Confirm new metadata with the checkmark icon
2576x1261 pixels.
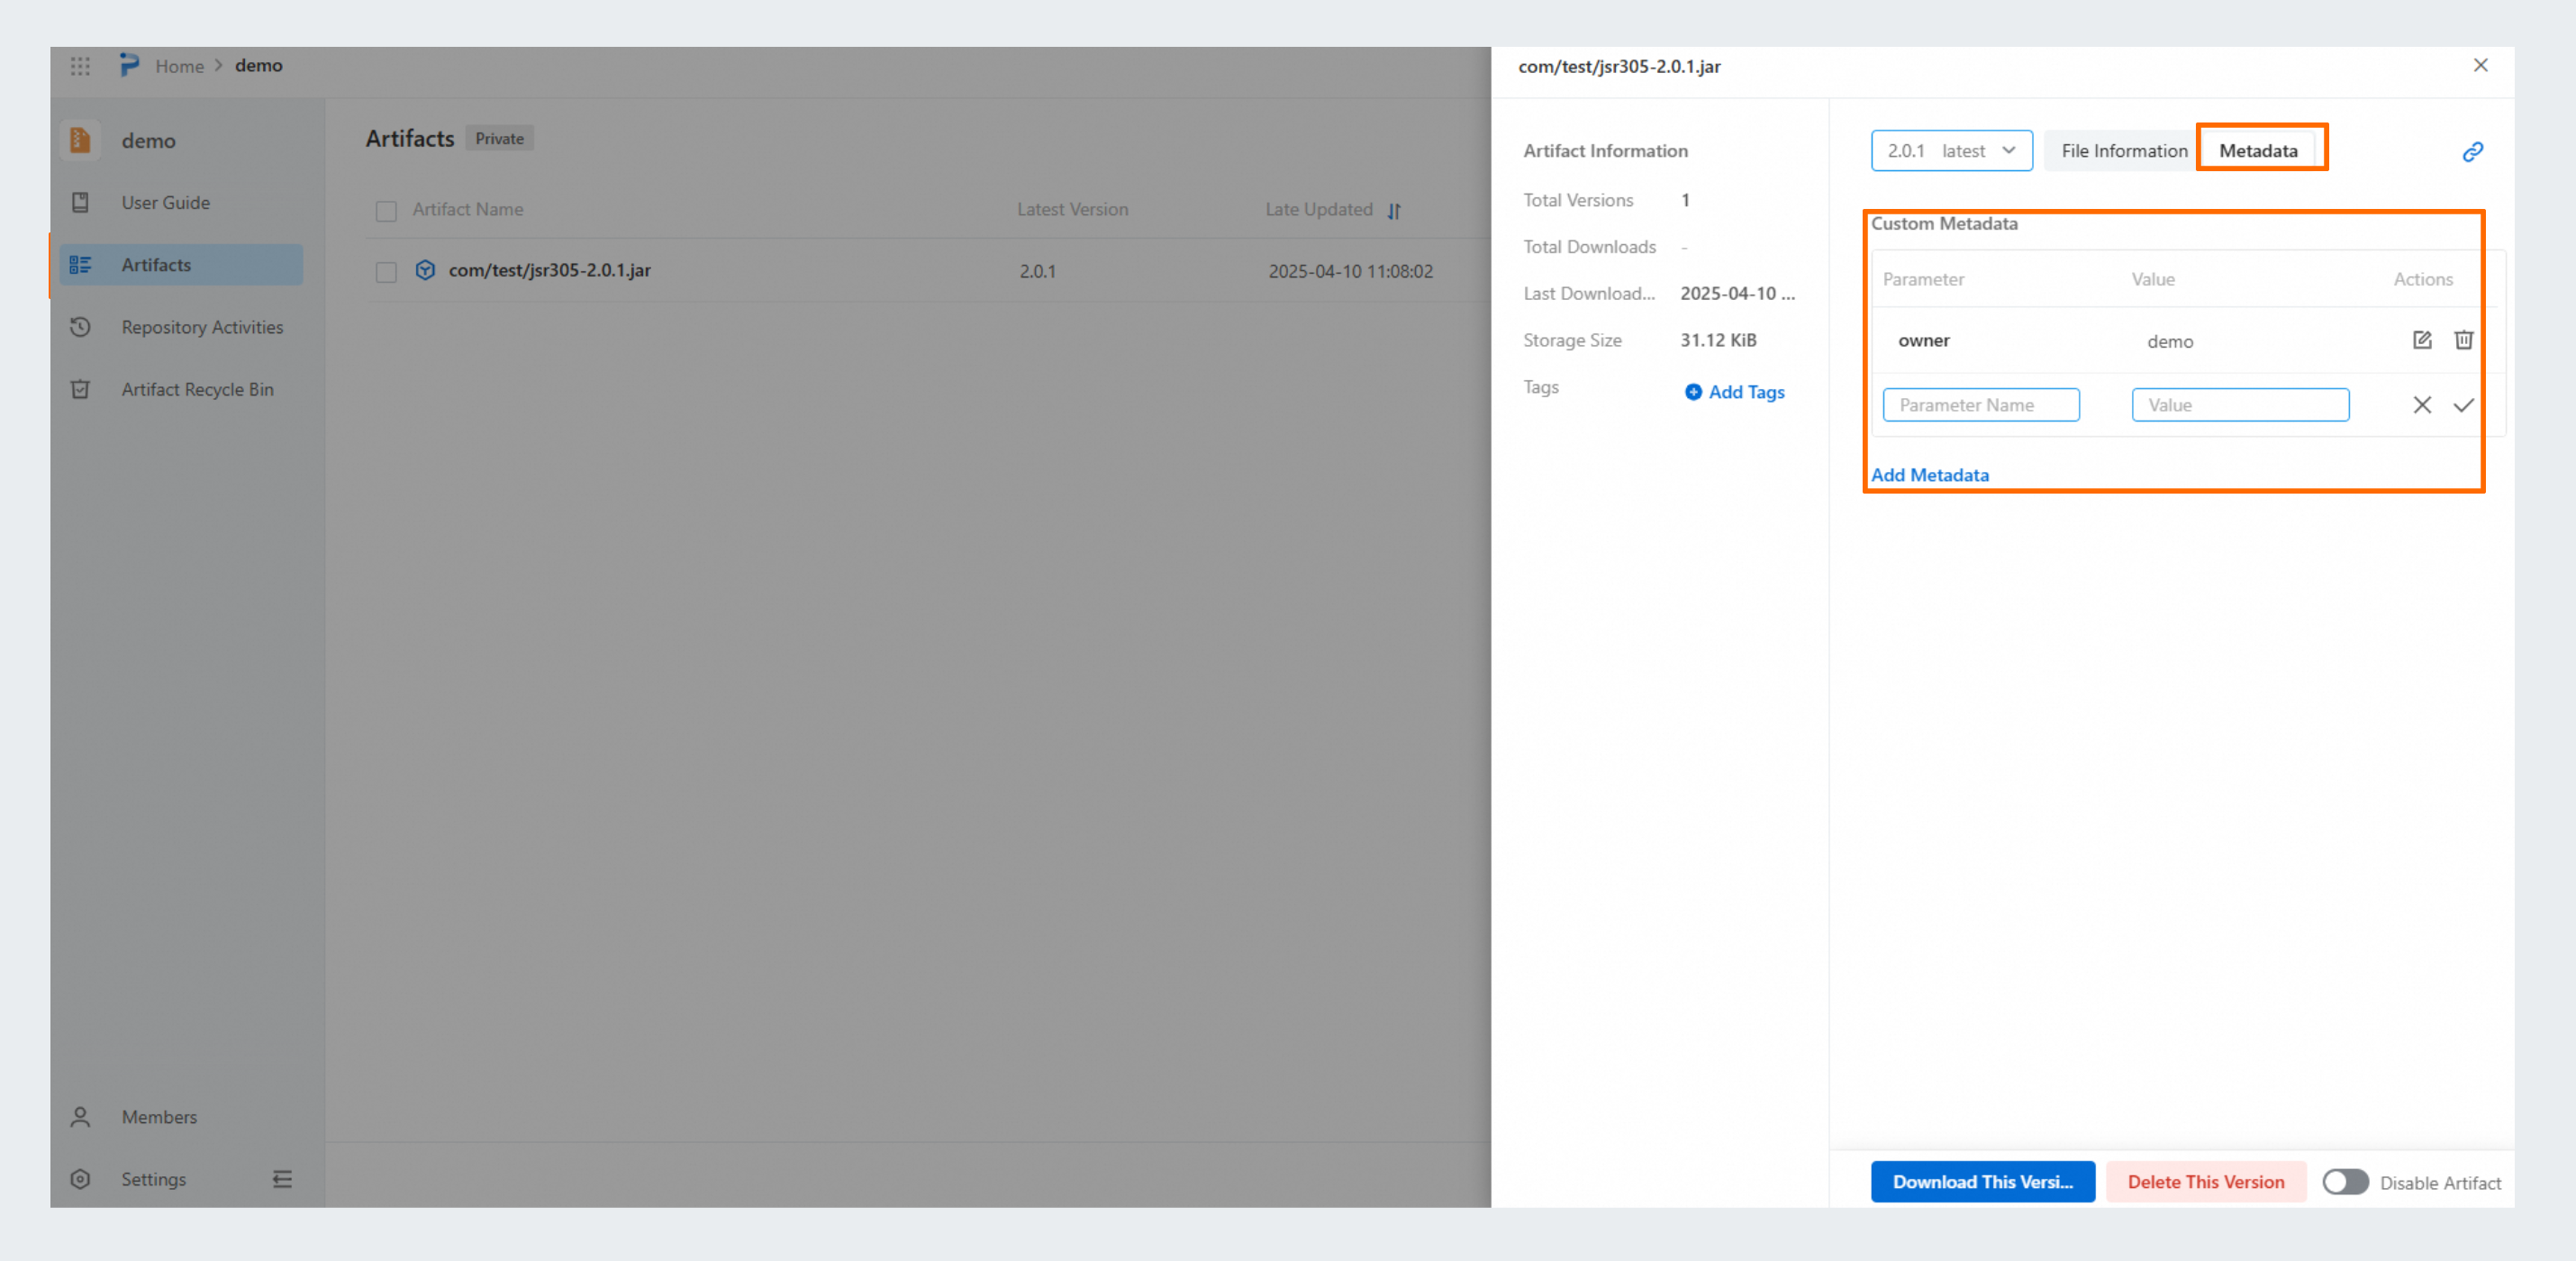point(2463,405)
